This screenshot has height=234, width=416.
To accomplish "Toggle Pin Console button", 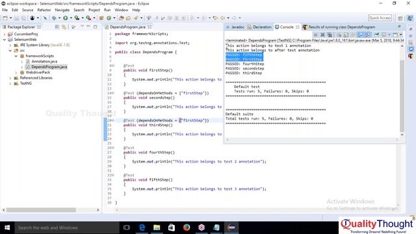I will (x=377, y=34).
